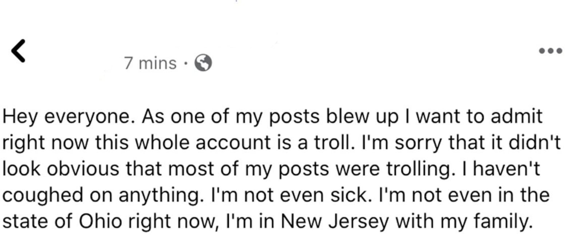Viewport: 582px width, 242px height.
Task: Click the phrase 'look obvious'
Action: (61, 169)
